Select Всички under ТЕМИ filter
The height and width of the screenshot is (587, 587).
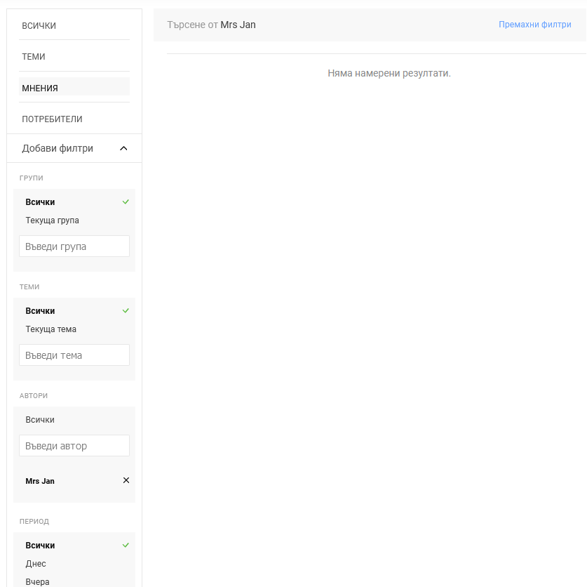pyautogui.click(x=74, y=311)
